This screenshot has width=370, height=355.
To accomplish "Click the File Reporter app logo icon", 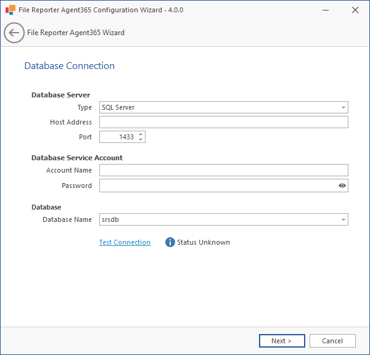I will coord(10,10).
